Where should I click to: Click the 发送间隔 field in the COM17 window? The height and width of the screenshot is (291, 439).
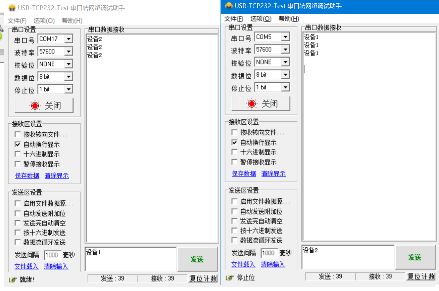click(52, 255)
